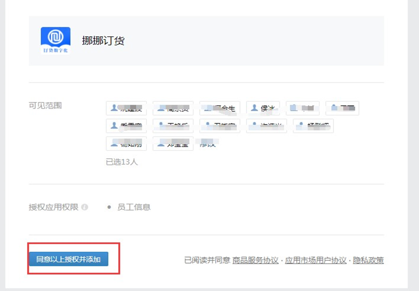This screenshot has height=291, width=419.
Task: Click the folder icon on the second department chip
Action: point(334,108)
